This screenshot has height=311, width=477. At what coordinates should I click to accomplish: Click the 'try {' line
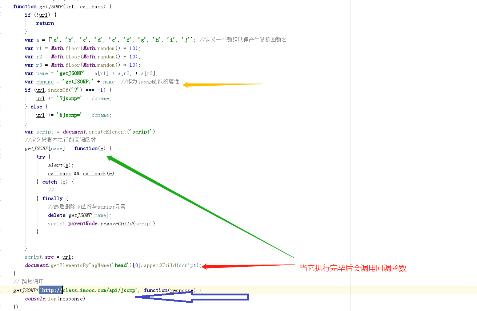(44, 157)
